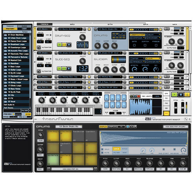
Task: Toggle Mute in the sample editor
Action: pos(103,152)
